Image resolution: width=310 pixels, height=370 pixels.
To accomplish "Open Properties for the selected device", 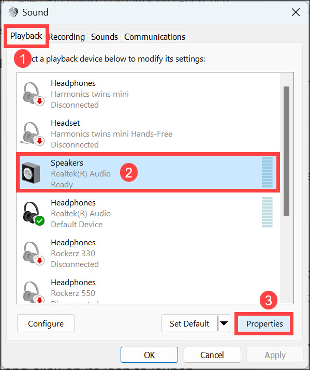I will tap(264, 323).
